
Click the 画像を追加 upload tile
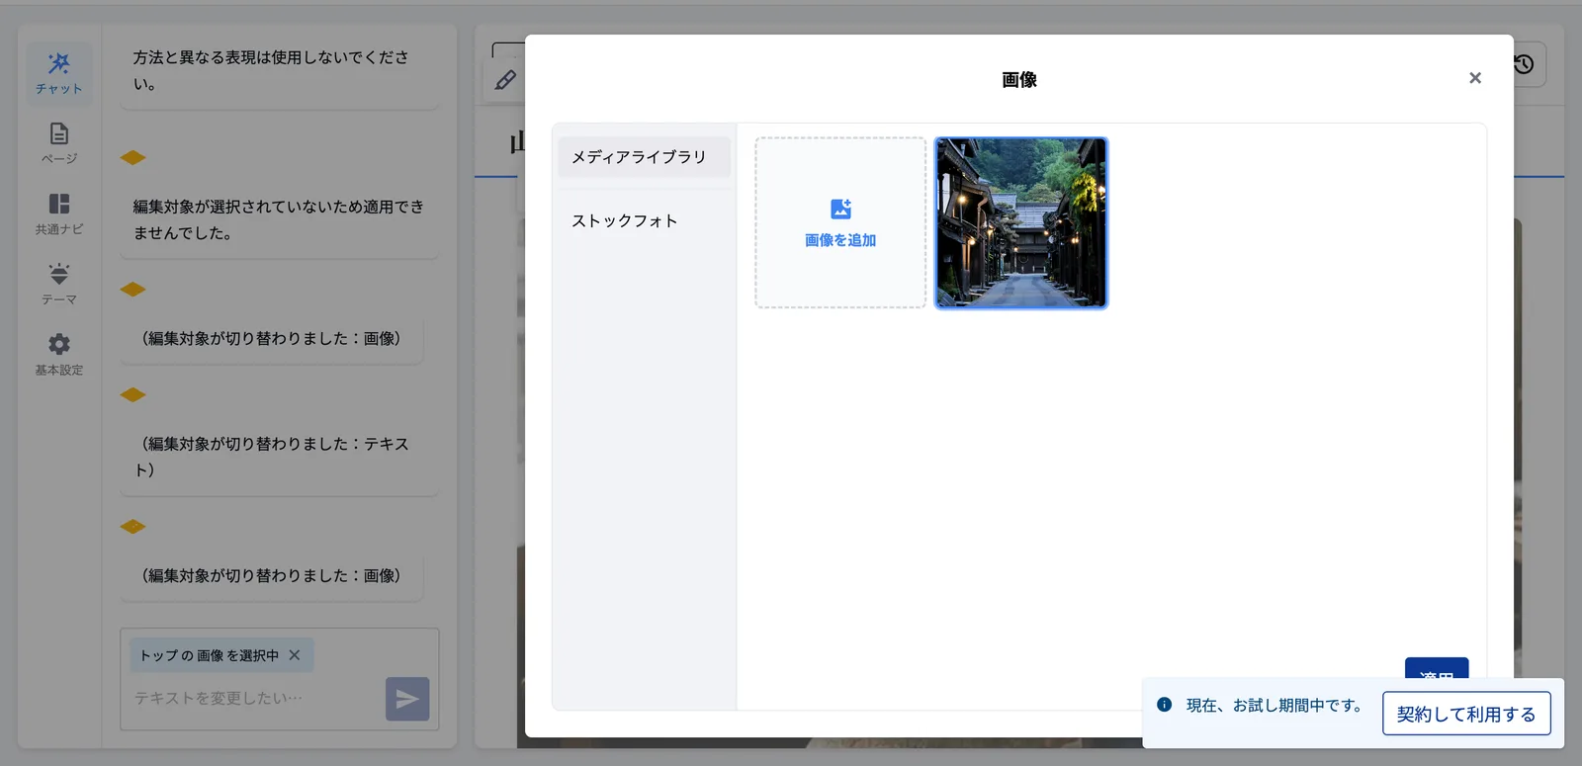[x=840, y=222]
